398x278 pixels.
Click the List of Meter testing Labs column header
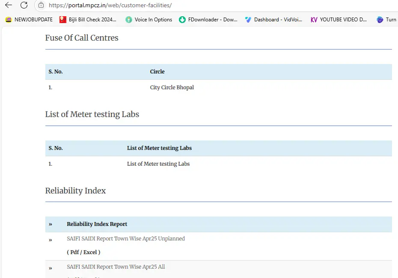[x=159, y=148]
